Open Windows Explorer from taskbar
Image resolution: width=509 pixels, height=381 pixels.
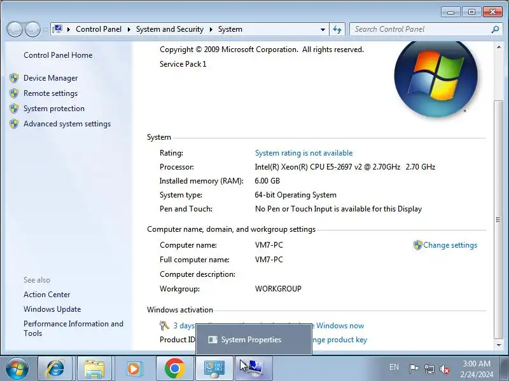point(94,368)
